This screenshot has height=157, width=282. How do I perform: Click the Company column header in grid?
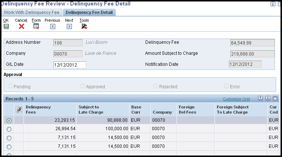[164, 110]
